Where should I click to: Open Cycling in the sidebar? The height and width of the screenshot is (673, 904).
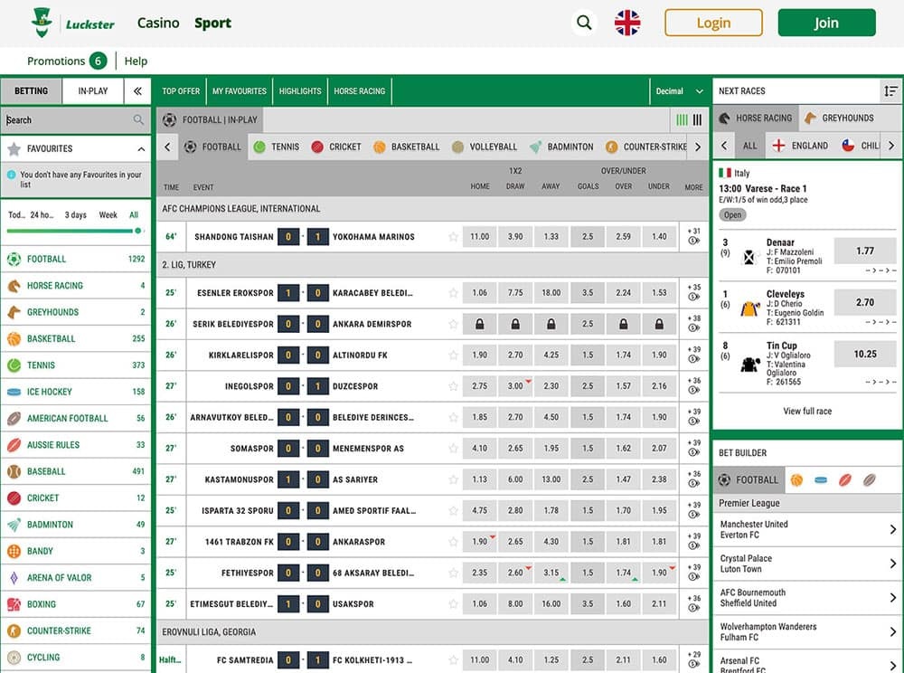(x=76, y=657)
